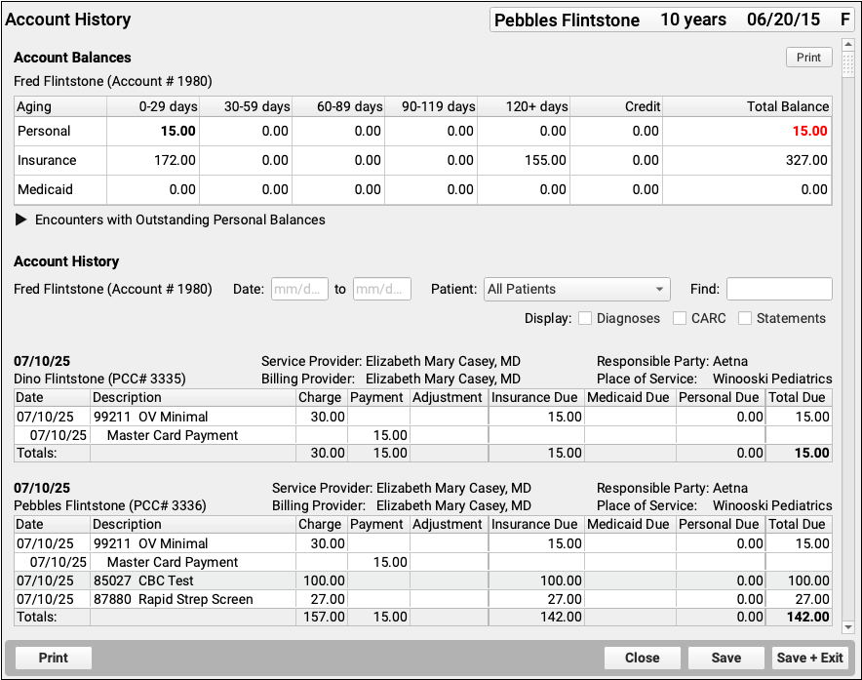Click the Personal row label
This screenshot has width=862, height=680.
pyautogui.click(x=44, y=132)
